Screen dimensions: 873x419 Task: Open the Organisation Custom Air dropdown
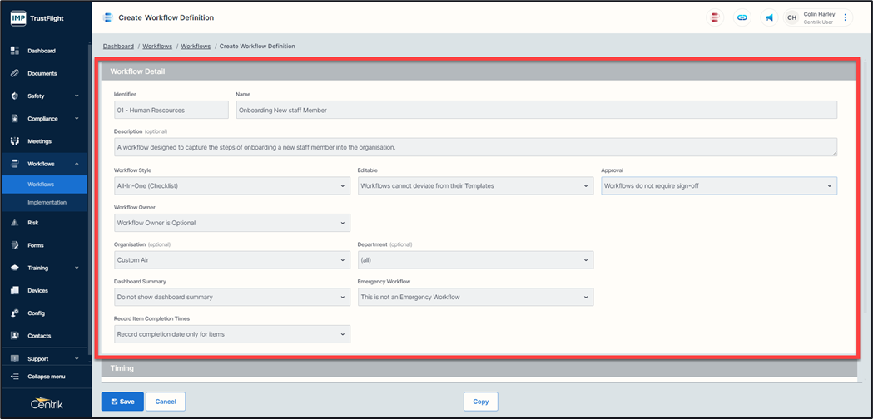point(231,260)
